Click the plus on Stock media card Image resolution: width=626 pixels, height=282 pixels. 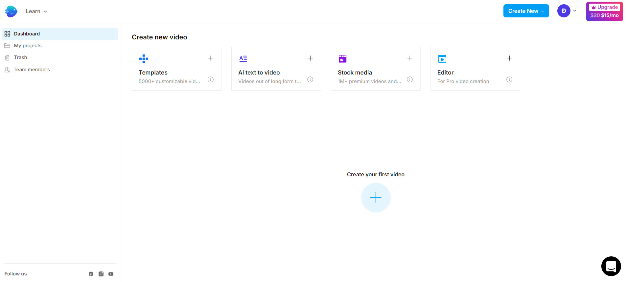410,58
